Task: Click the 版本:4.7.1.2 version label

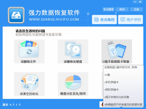Action: tap(12, 105)
